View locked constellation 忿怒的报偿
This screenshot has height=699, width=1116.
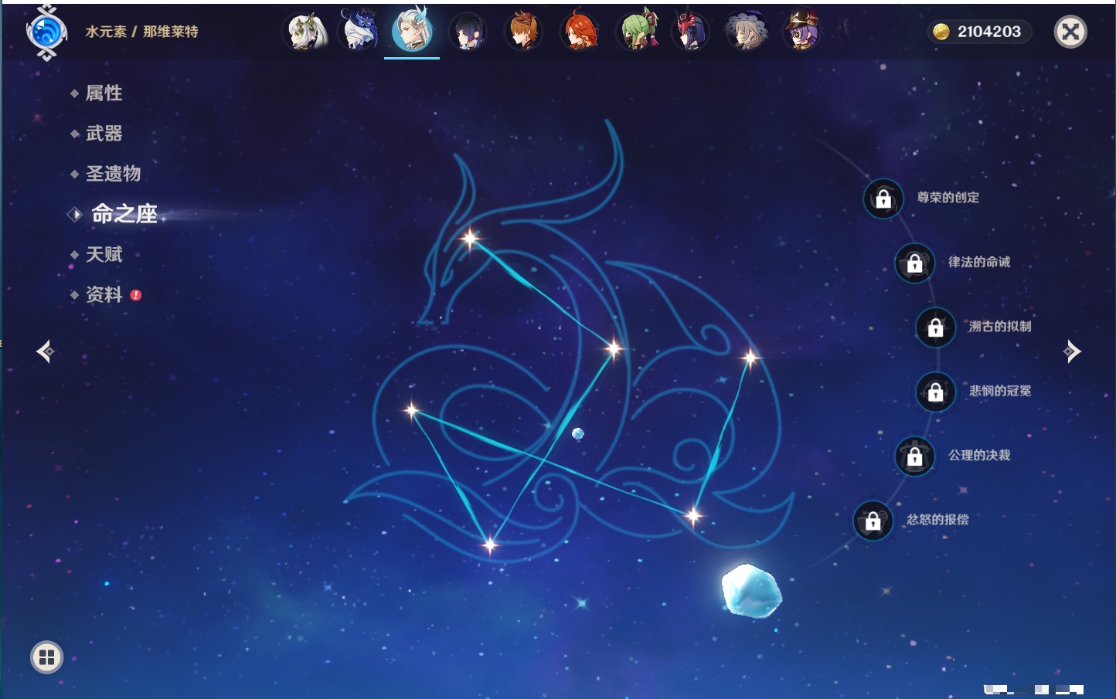click(873, 521)
